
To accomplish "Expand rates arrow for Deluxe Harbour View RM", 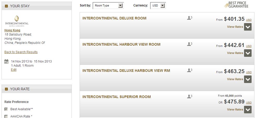I will (x=248, y=79).
